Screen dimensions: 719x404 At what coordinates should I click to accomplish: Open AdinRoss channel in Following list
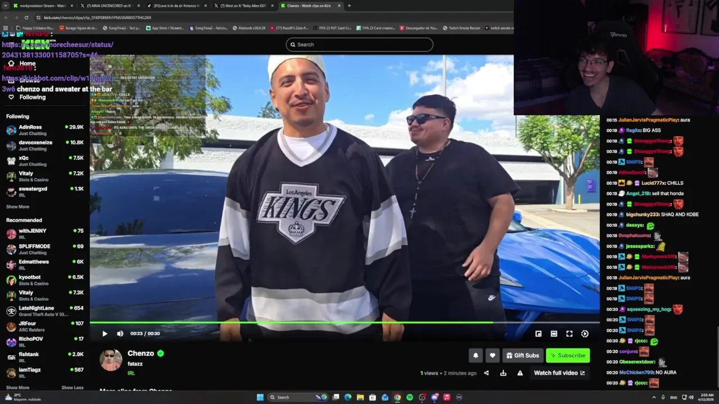coord(45,130)
